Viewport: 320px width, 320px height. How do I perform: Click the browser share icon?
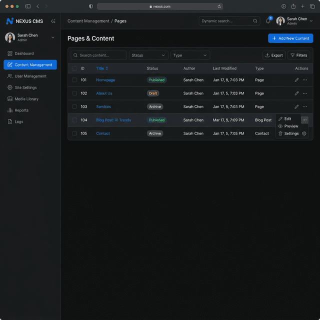[293, 6]
